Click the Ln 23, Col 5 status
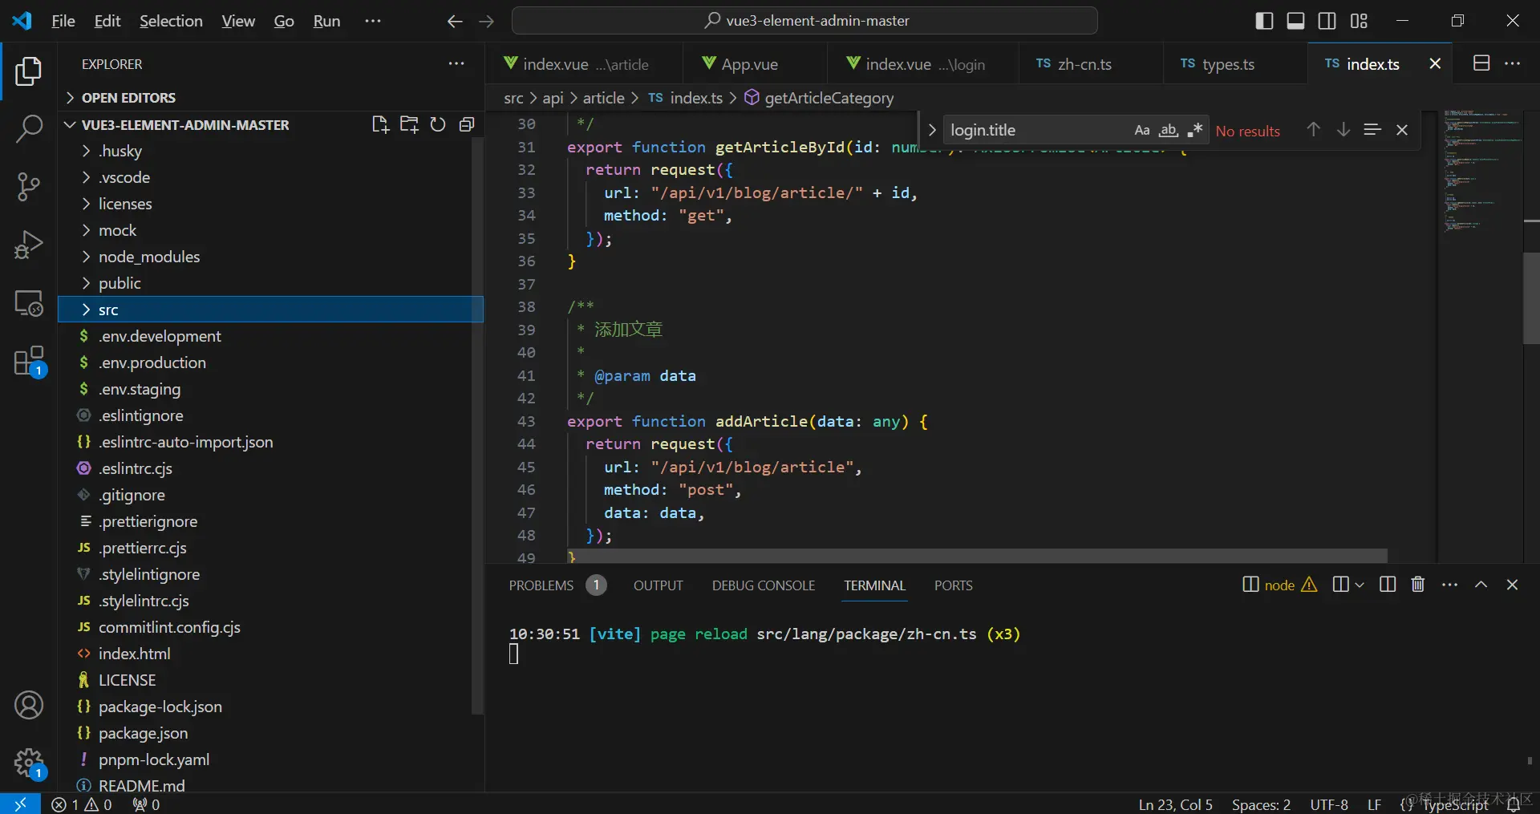The width and height of the screenshot is (1540, 814). (x=1175, y=804)
